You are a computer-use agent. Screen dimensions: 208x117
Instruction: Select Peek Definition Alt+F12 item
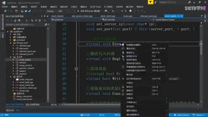(x=145, y=53)
